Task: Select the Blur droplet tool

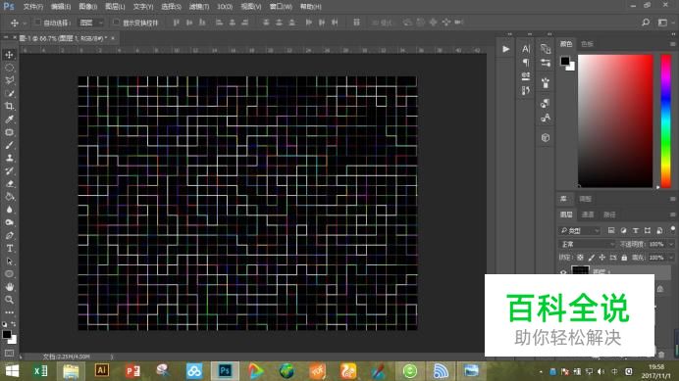Action: (x=9, y=210)
